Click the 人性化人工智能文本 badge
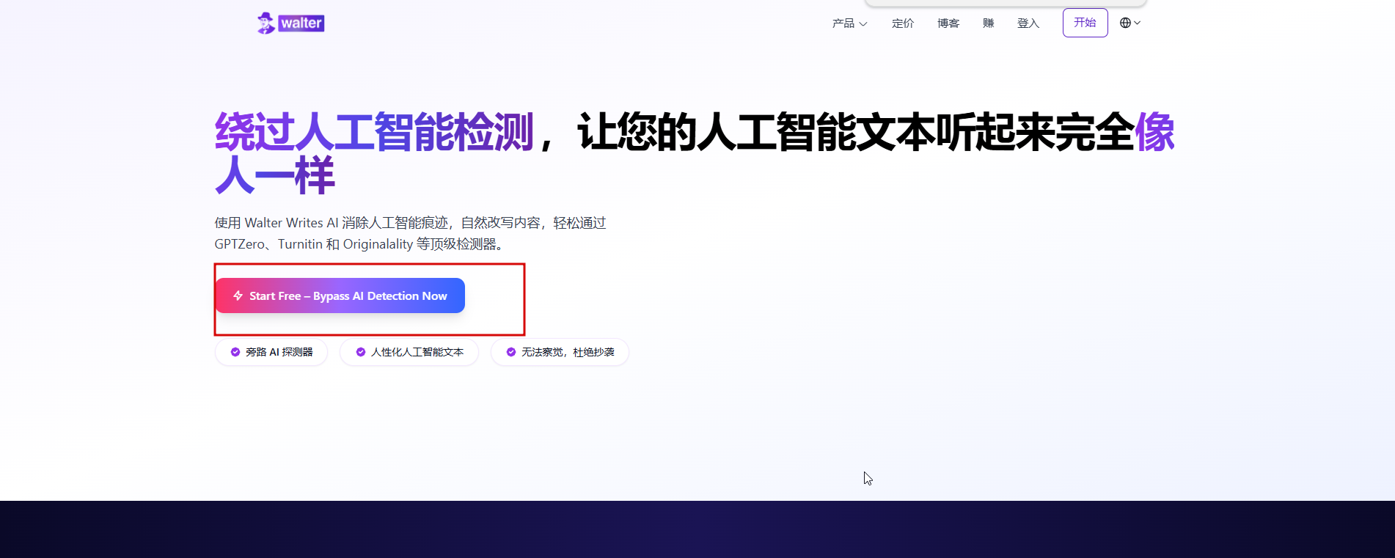 [409, 352]
